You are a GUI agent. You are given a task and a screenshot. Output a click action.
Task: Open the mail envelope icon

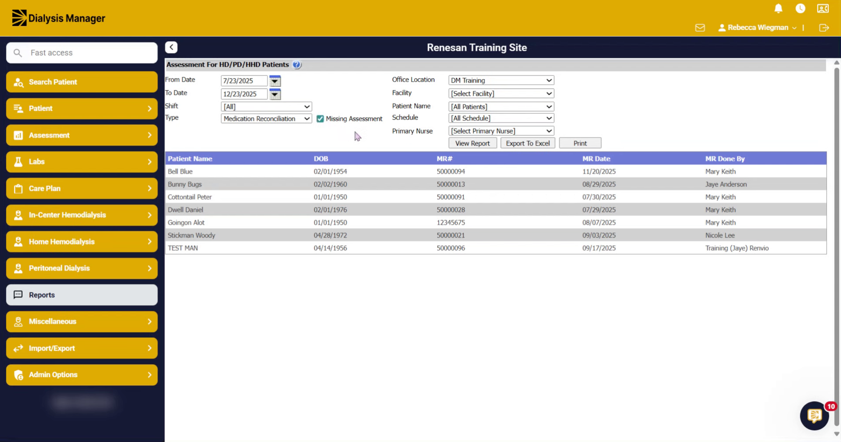(x=700, y=28)
